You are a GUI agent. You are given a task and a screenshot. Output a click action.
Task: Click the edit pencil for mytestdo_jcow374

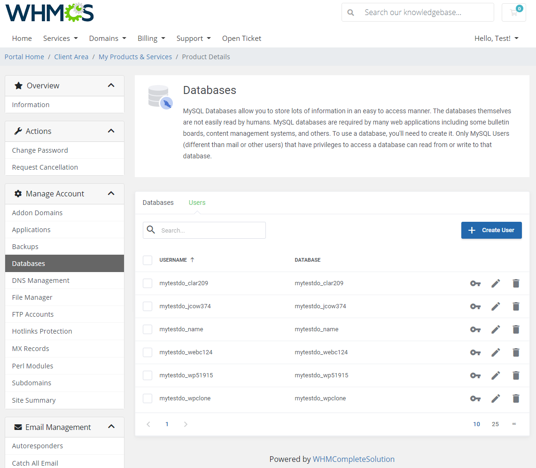tap(496, 306)
